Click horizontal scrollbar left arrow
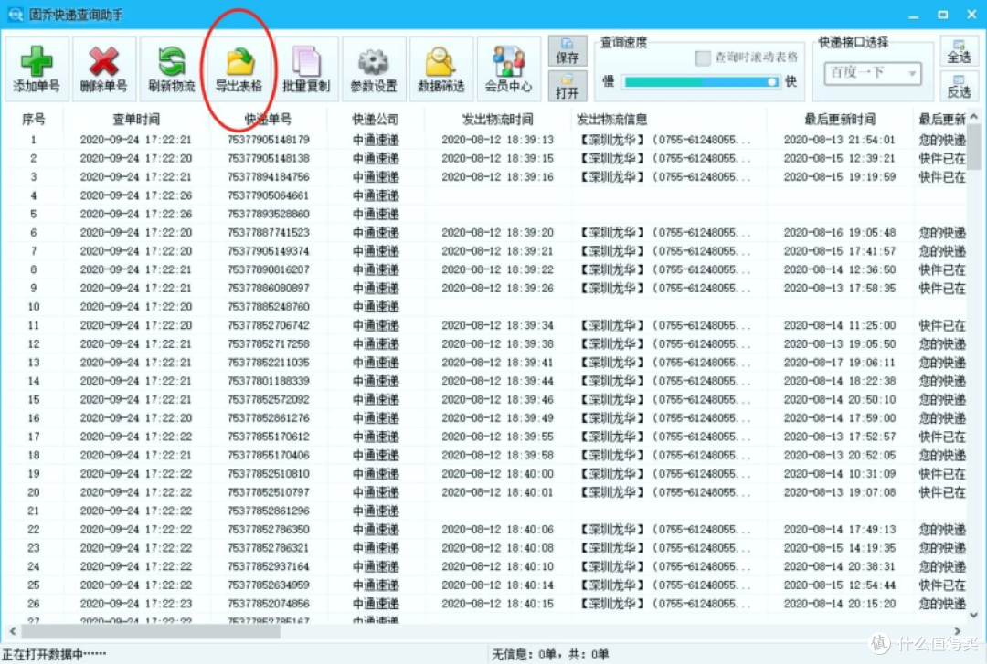987x664 pixels. [13, 630]
